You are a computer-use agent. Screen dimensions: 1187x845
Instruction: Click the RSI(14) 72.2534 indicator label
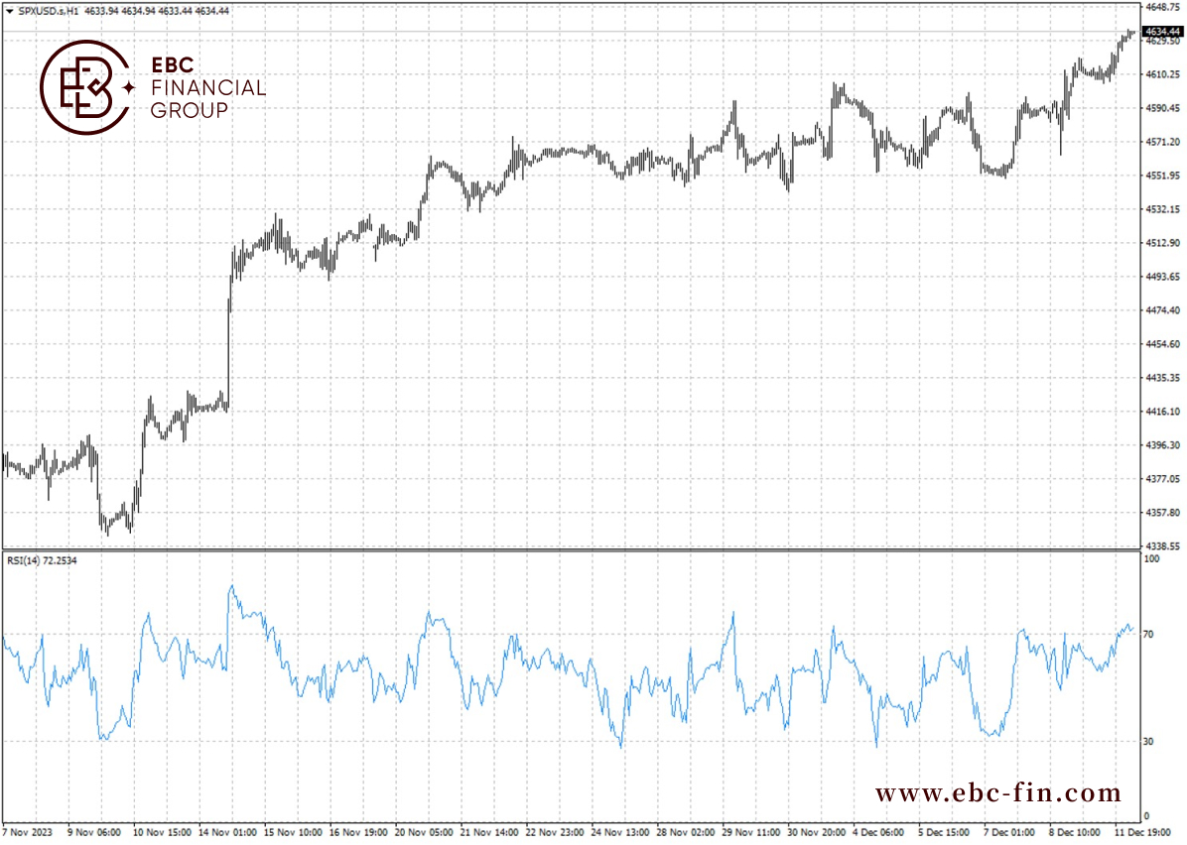[42, 560]
